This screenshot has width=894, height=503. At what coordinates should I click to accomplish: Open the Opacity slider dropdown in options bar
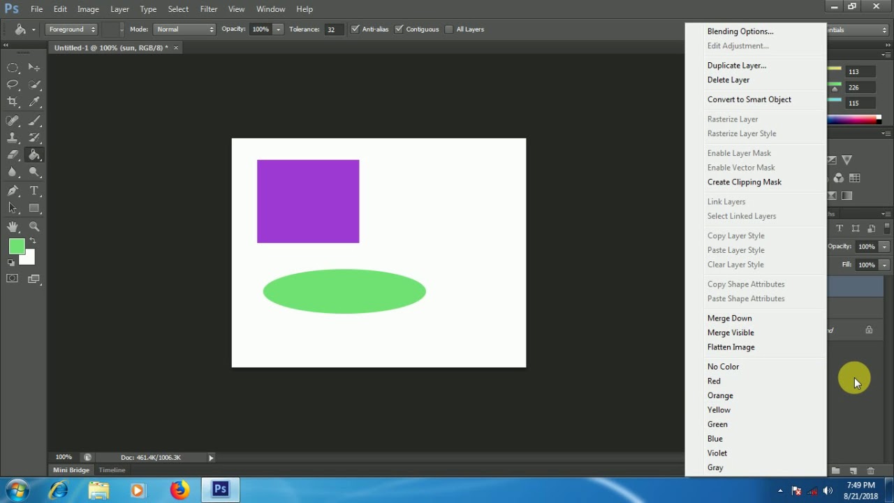click(x=278, y=29)
